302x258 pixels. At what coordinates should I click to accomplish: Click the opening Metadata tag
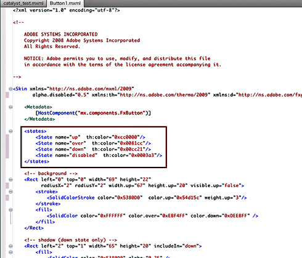coord(38,107)
